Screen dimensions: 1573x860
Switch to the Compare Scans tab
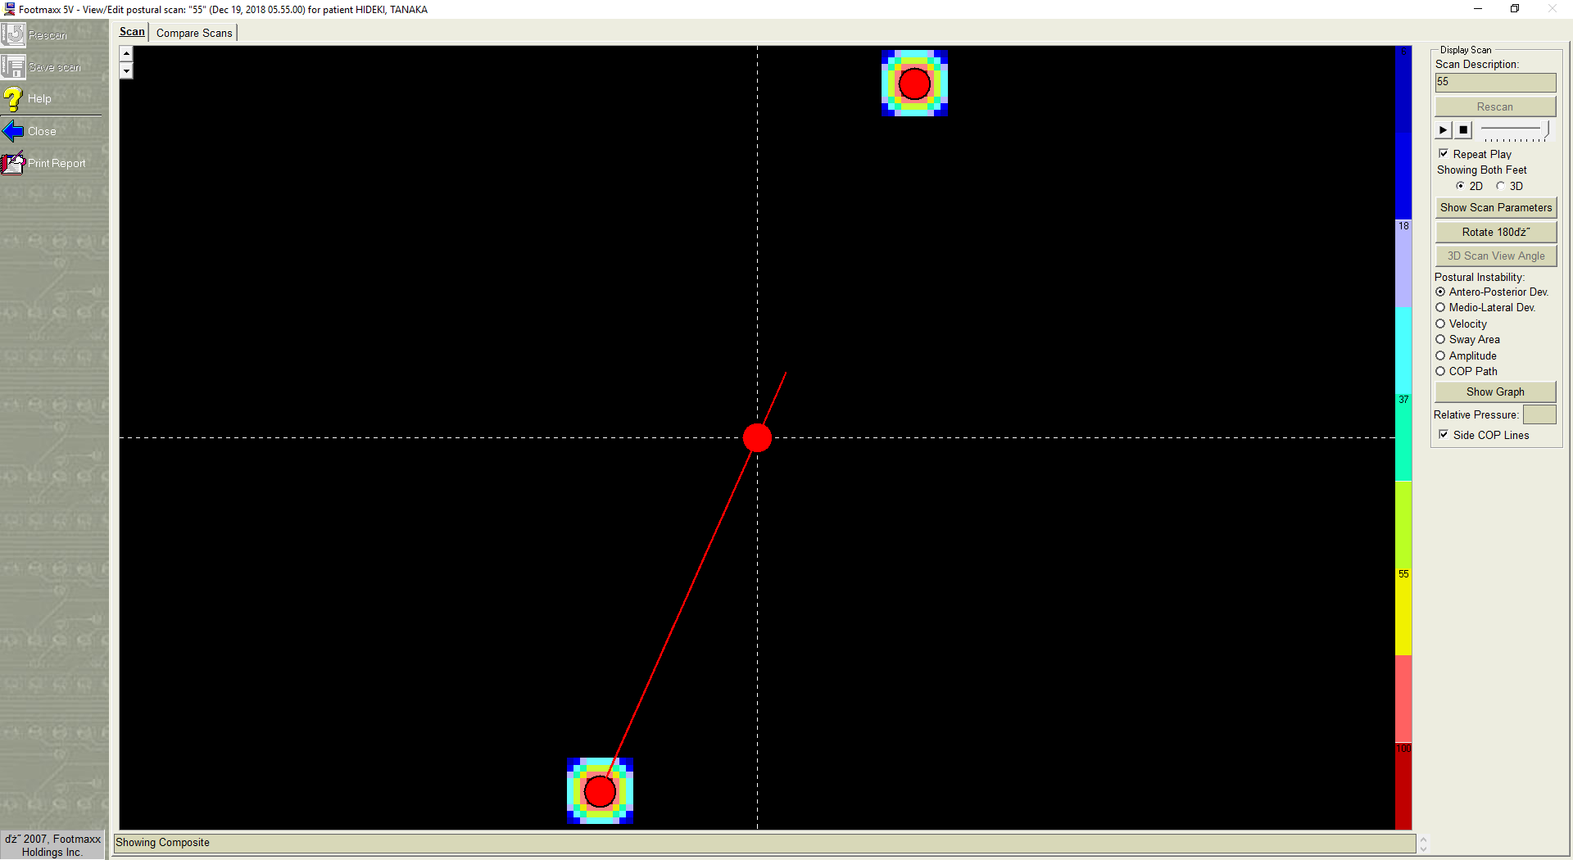click(x=194, y=33)
